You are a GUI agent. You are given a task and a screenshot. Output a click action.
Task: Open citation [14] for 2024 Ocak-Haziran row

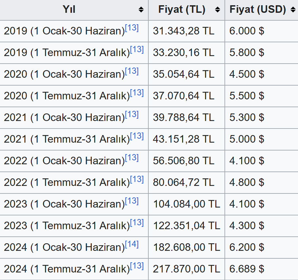click(132, 245)
